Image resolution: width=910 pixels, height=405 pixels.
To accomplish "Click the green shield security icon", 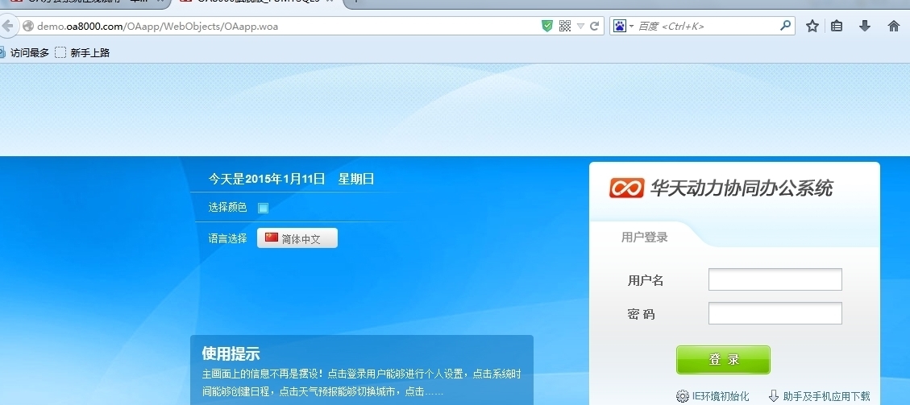I will click(x=547, y=26).
